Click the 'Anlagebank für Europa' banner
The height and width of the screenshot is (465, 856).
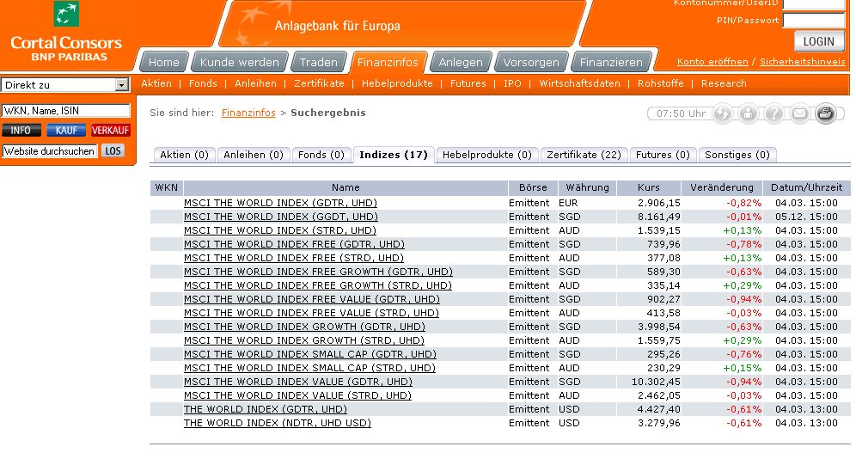tap(401, 24)
